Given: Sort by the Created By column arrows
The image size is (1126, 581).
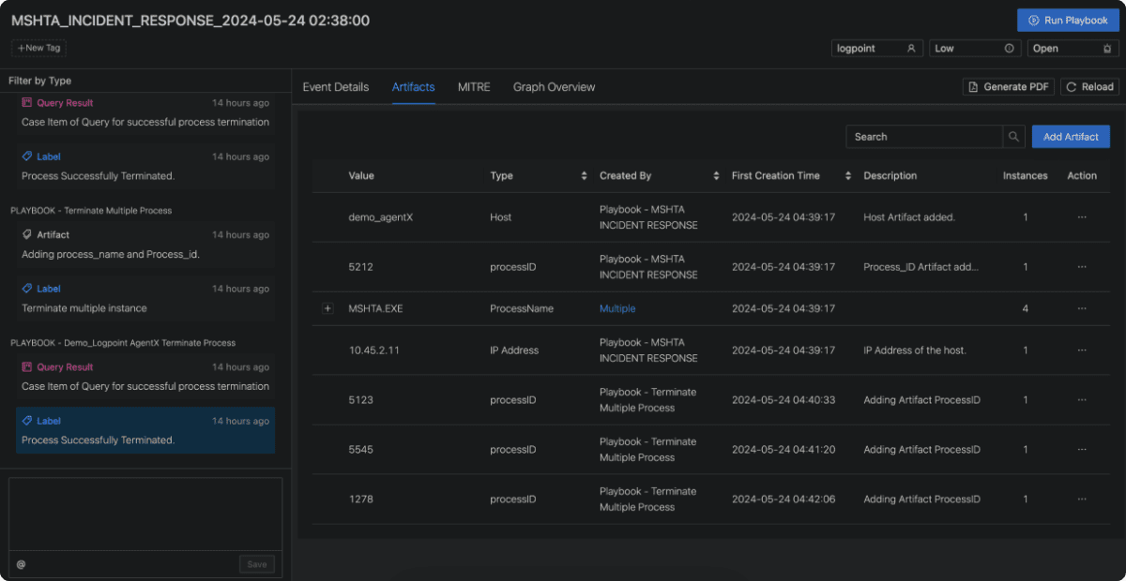Looking at the screenshot, I should (x=717, y=176).
